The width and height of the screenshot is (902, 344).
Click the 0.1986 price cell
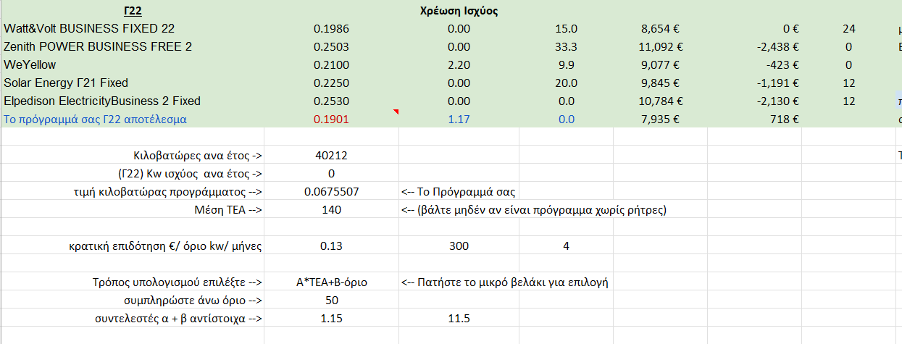click(331, 29)
